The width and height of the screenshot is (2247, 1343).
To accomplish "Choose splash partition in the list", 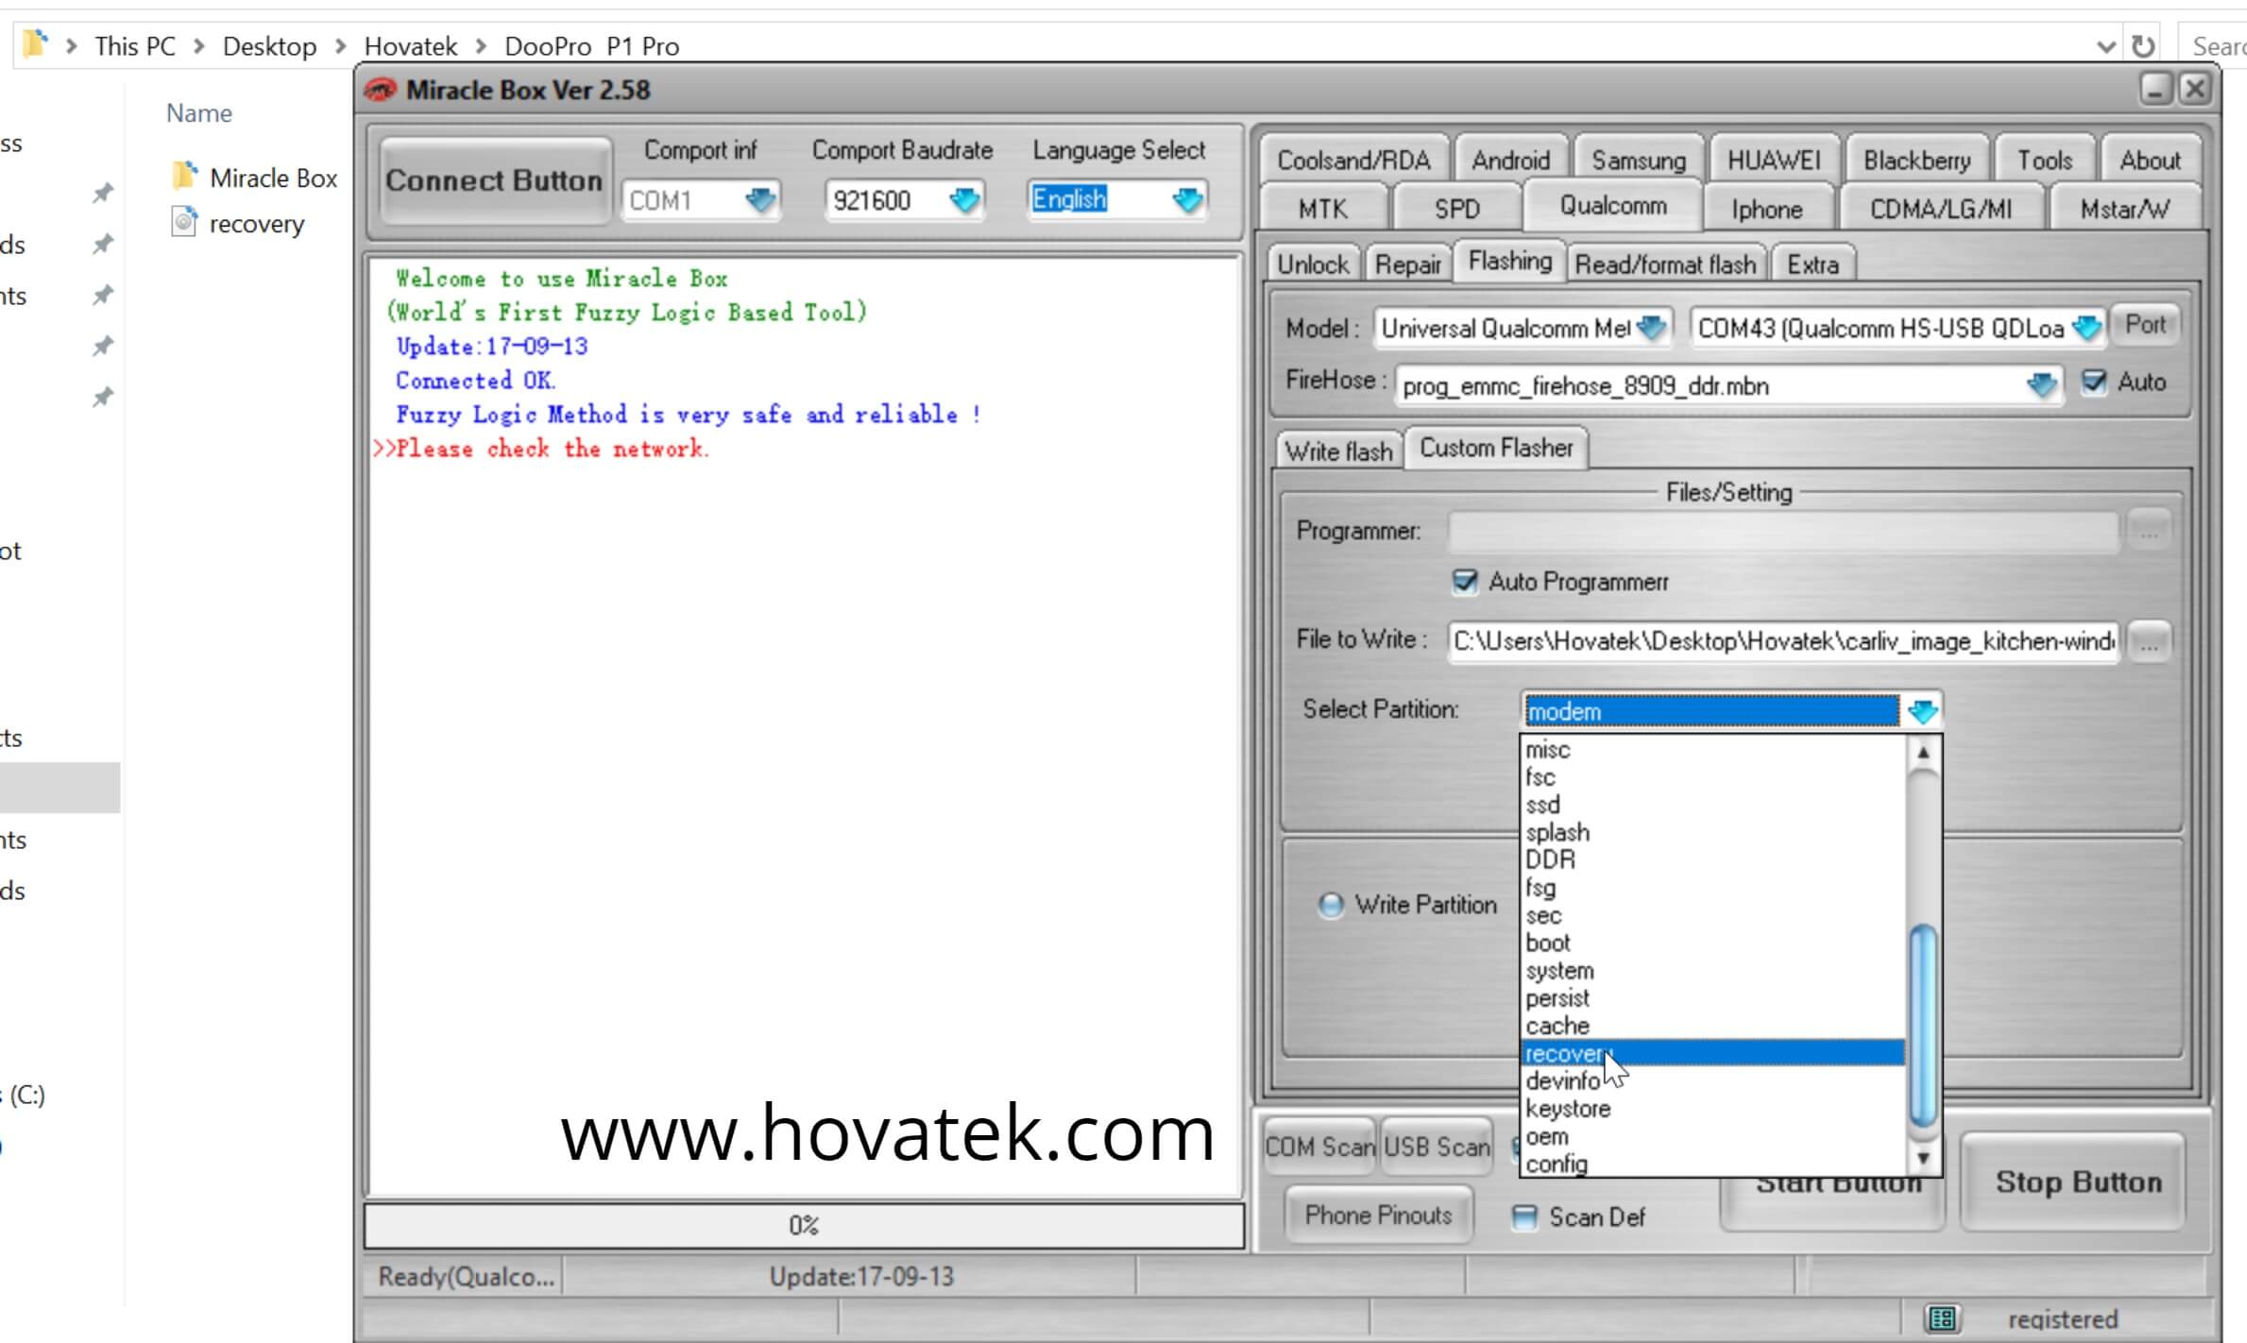I will tap(1712, 832).
